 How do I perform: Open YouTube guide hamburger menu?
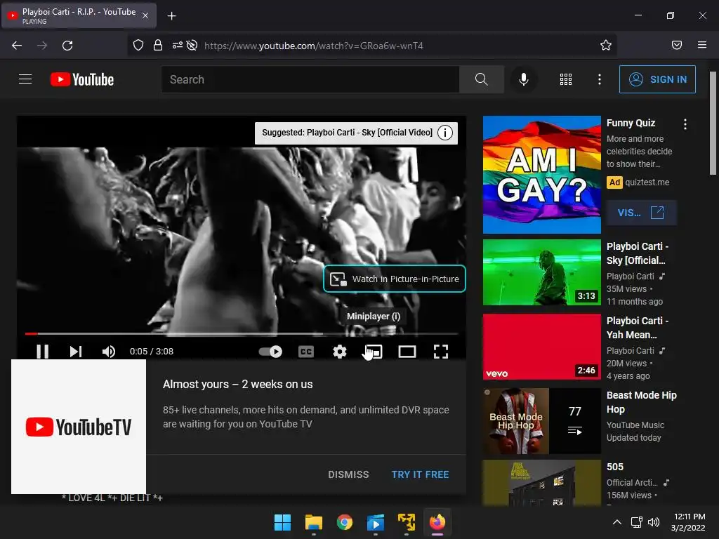[25, 79]
